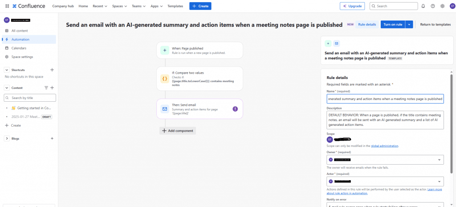
Task: Open the Notify on error dropdown
Action: (x=385, y=205)
